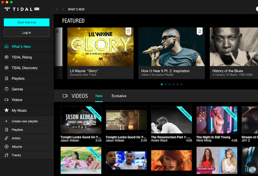Click playlist badge on Usher card
Screen dimensions: 258x176
199,31
